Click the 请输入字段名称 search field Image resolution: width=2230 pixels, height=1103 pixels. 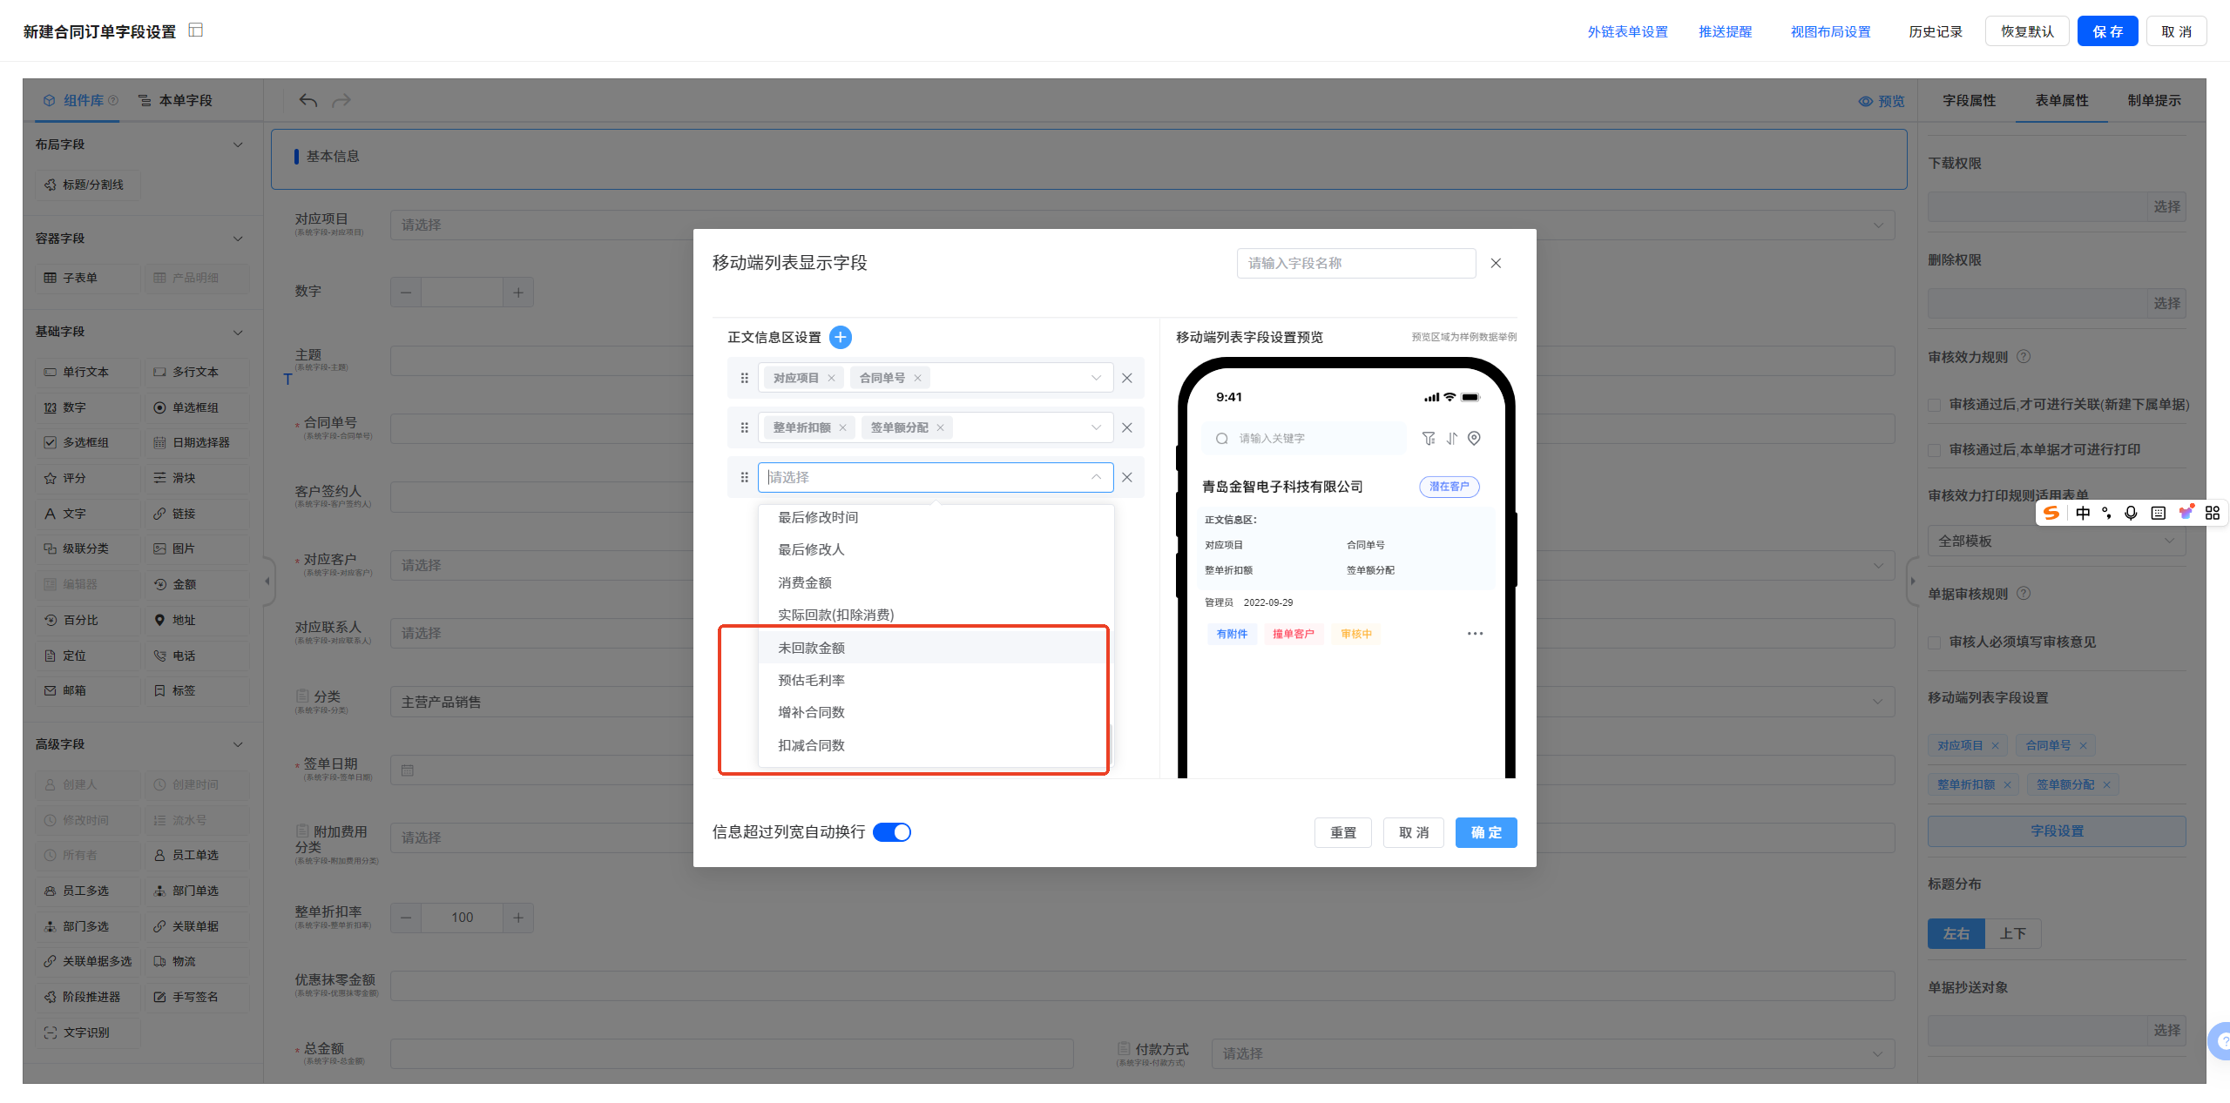pos(1355,263)
